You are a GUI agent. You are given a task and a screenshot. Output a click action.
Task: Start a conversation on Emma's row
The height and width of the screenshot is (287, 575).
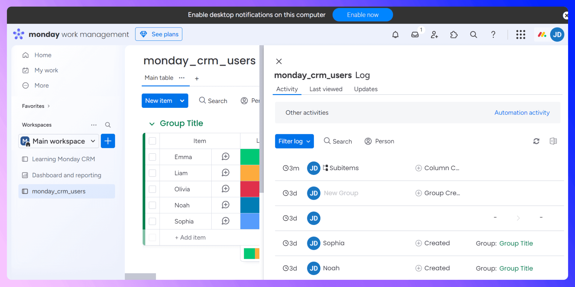[x=226, y=156]
